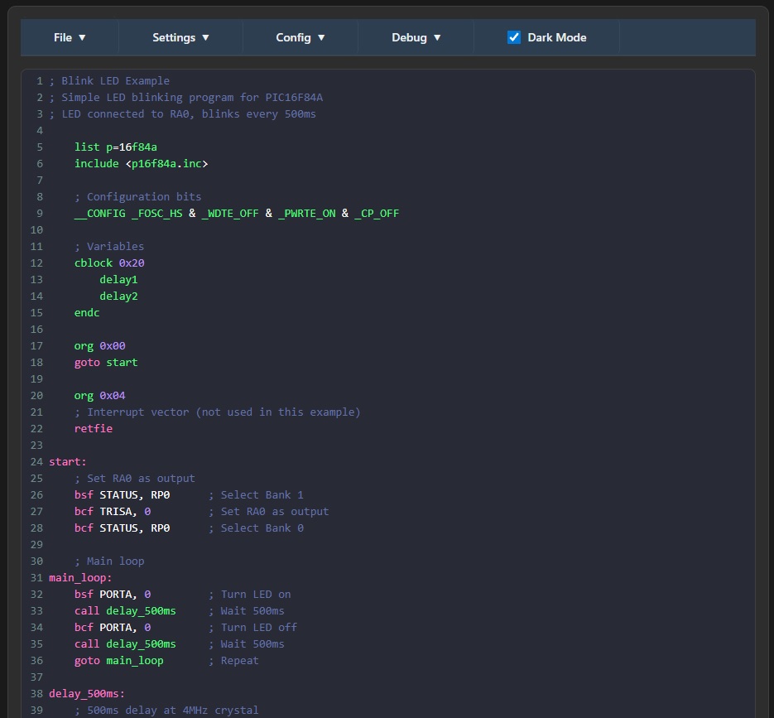Click the retfie instruction on line 22

(x=93, y=428)
